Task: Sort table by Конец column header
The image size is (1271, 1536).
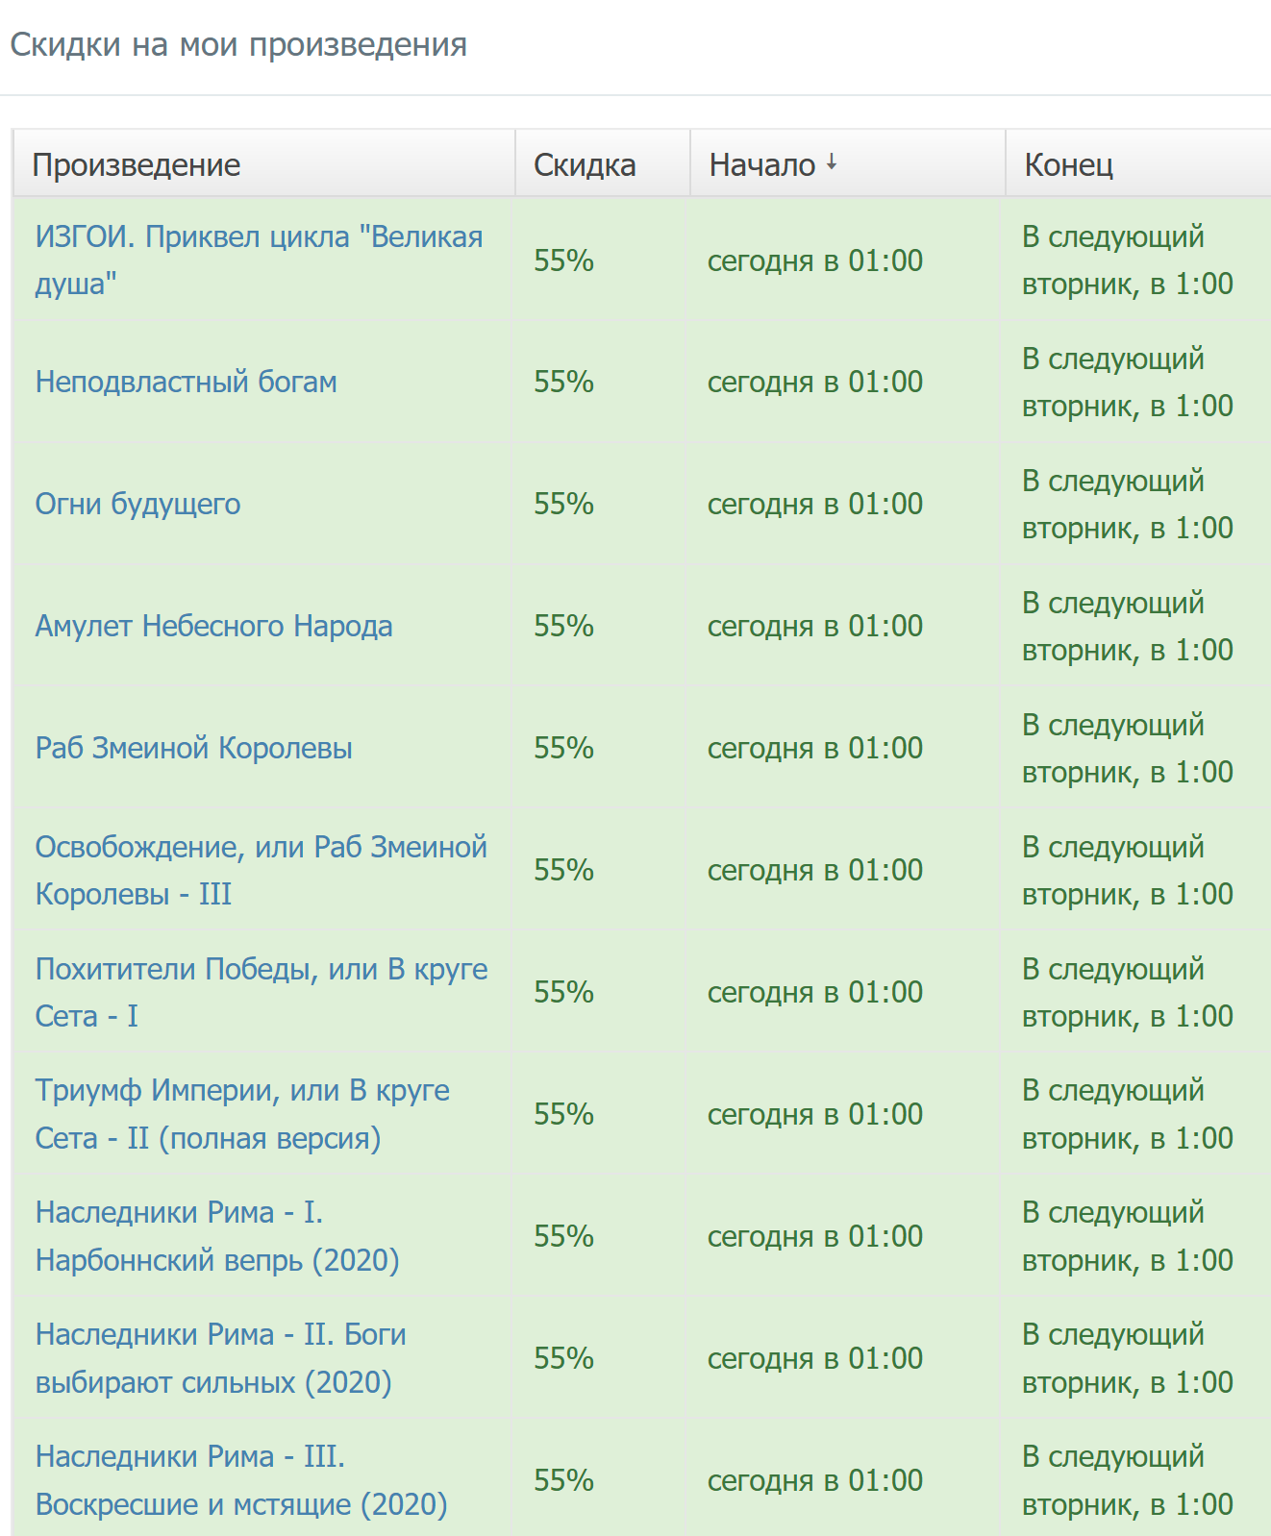Action: [x=1068, y=165]
